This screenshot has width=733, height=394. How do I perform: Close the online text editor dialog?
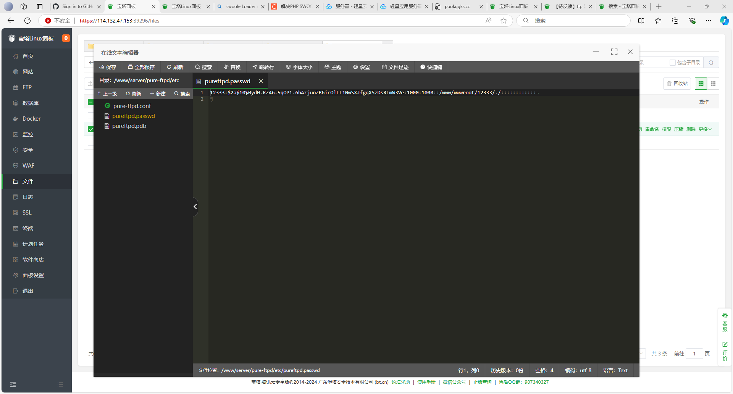pyautogui.click(x=630, y=52)
